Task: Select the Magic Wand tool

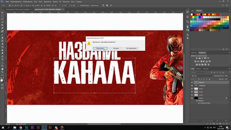Action: click(2, 22)
